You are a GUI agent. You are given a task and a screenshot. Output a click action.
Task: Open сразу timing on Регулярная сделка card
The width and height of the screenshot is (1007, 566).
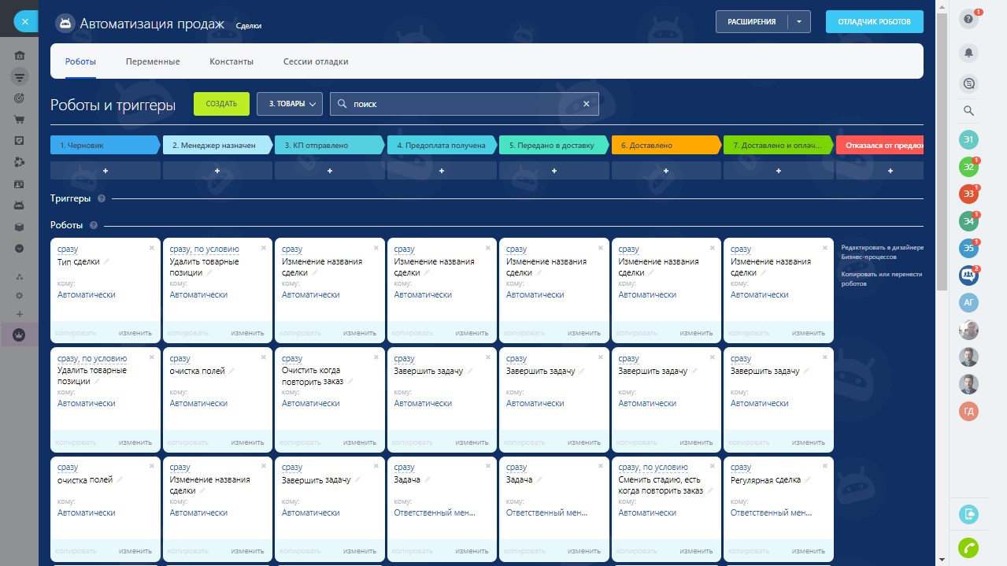click(741, 467)
